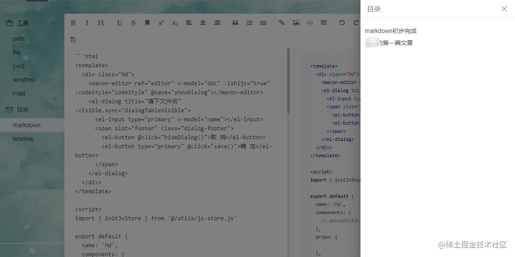
Task: Align text right
Action: (x=217, y=23)
